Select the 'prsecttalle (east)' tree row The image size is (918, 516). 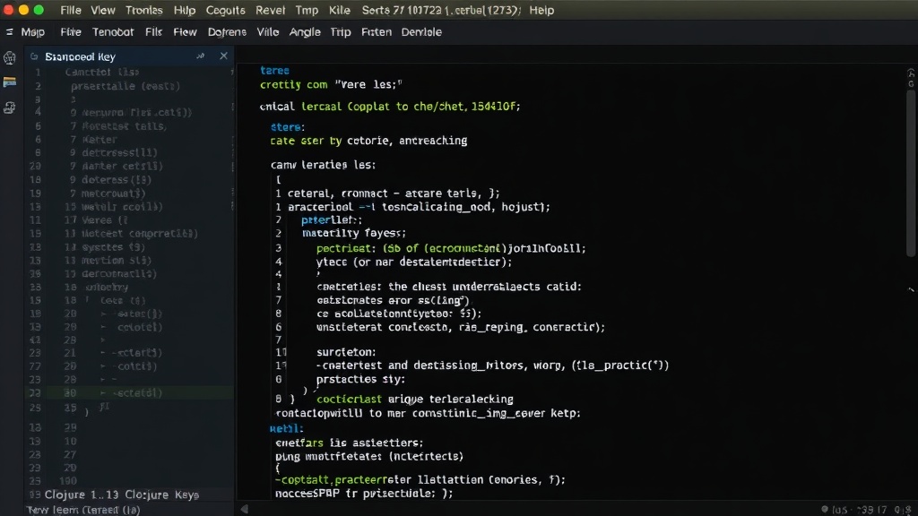coord(126,86)
